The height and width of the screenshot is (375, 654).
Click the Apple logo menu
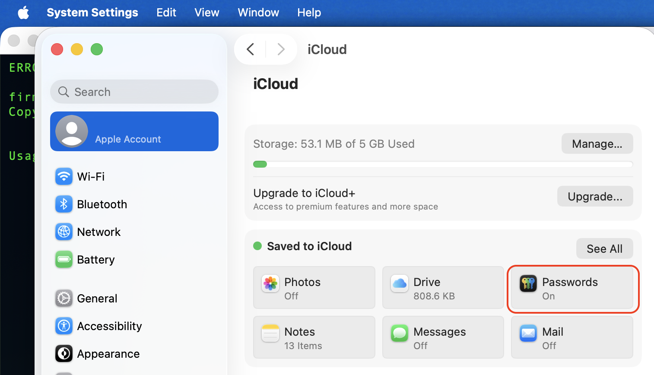[23, 13]
